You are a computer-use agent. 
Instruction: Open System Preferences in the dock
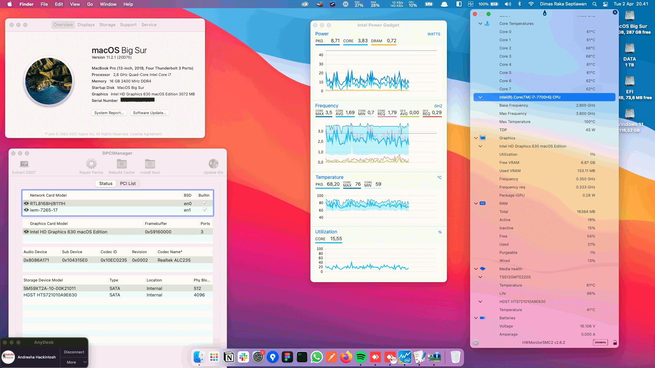258,357
